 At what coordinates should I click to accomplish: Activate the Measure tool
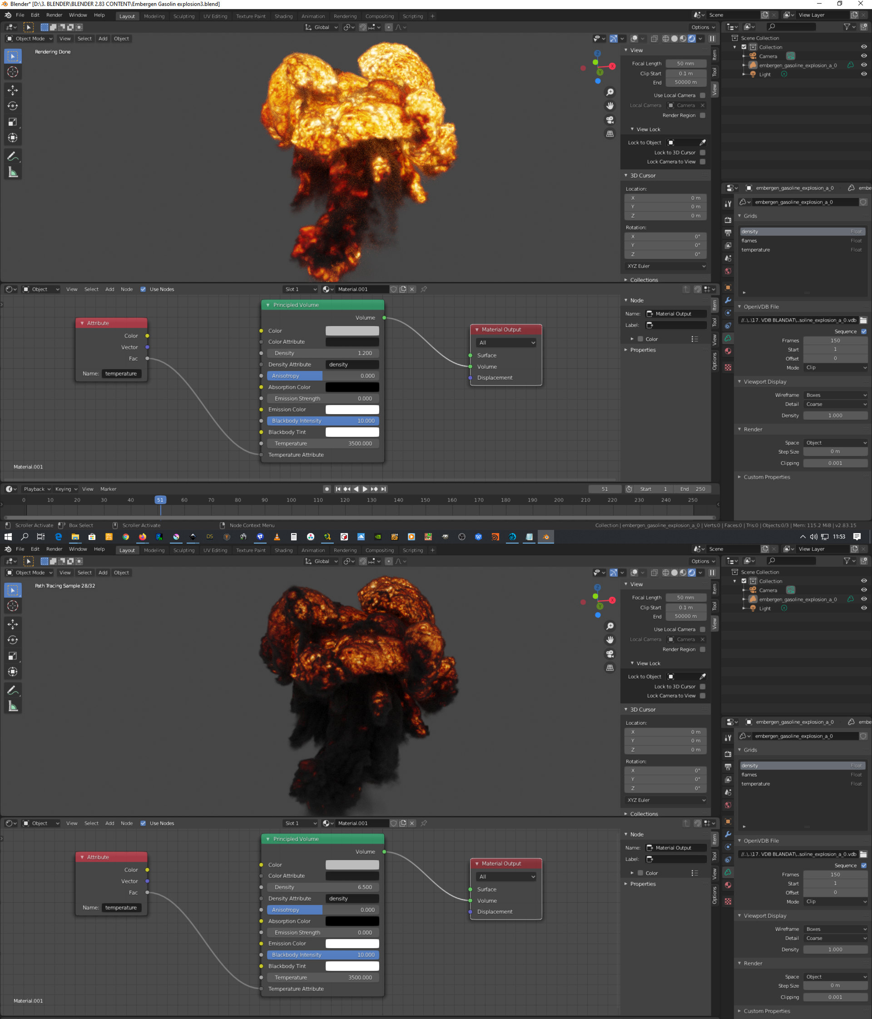tap(13, 172)
